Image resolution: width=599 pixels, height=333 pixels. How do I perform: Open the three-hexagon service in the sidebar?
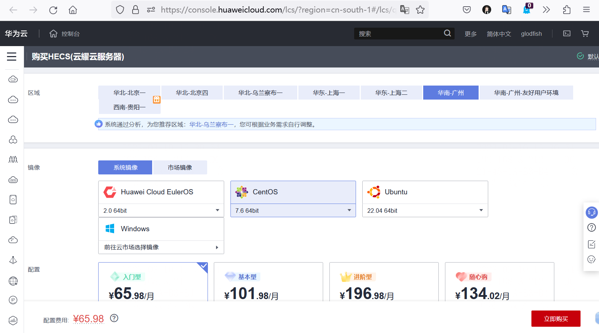13,139
